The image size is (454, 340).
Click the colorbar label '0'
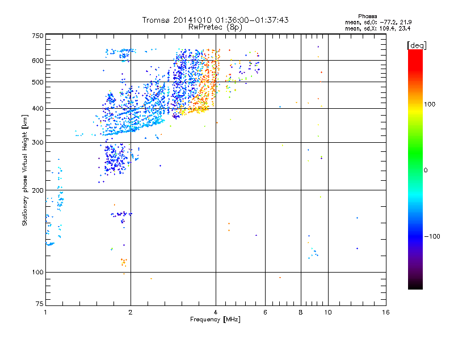coord(426,171)
